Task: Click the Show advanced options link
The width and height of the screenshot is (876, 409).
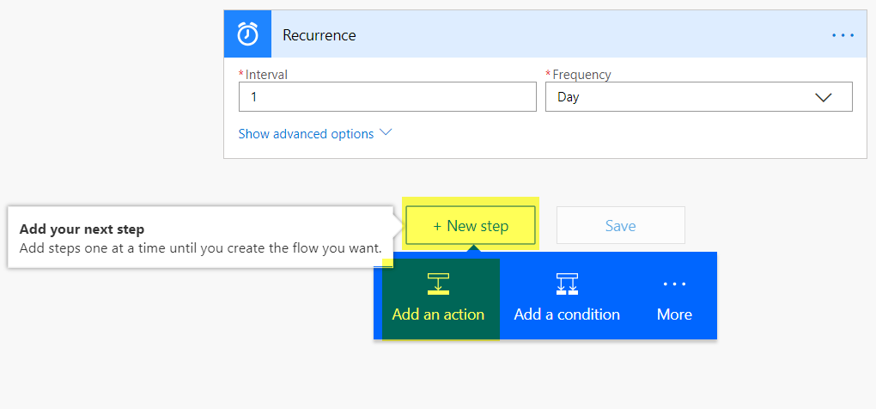Action: coord(306,134)
